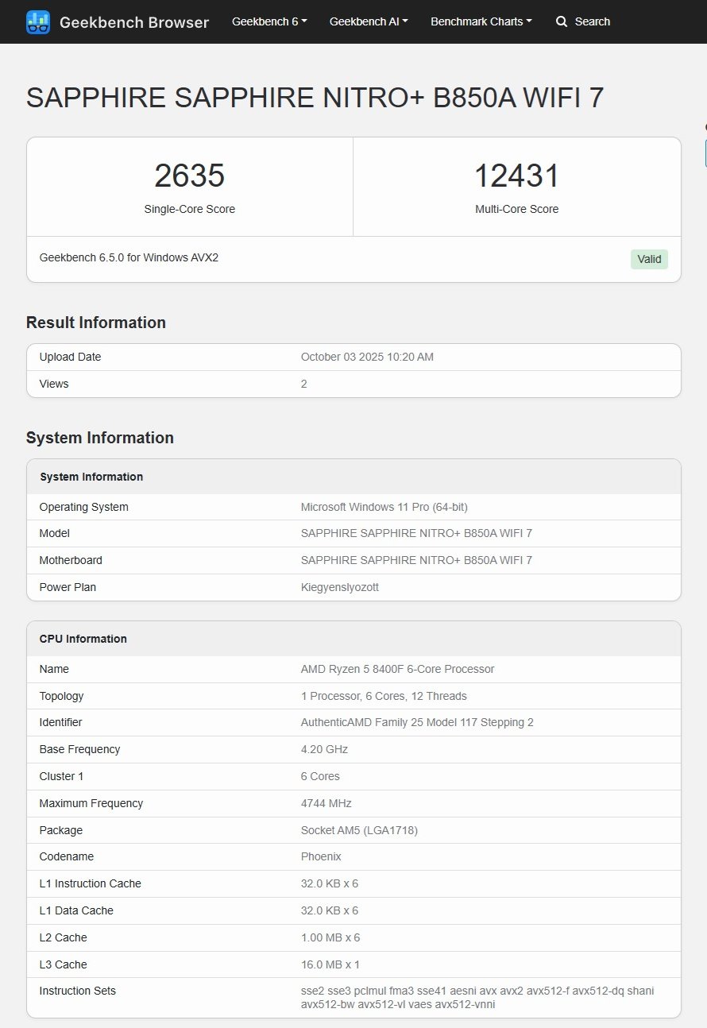The height and width of the screenshot is (1028, 707).
Task: Click the green Valid badge
Action: [649, 259]
